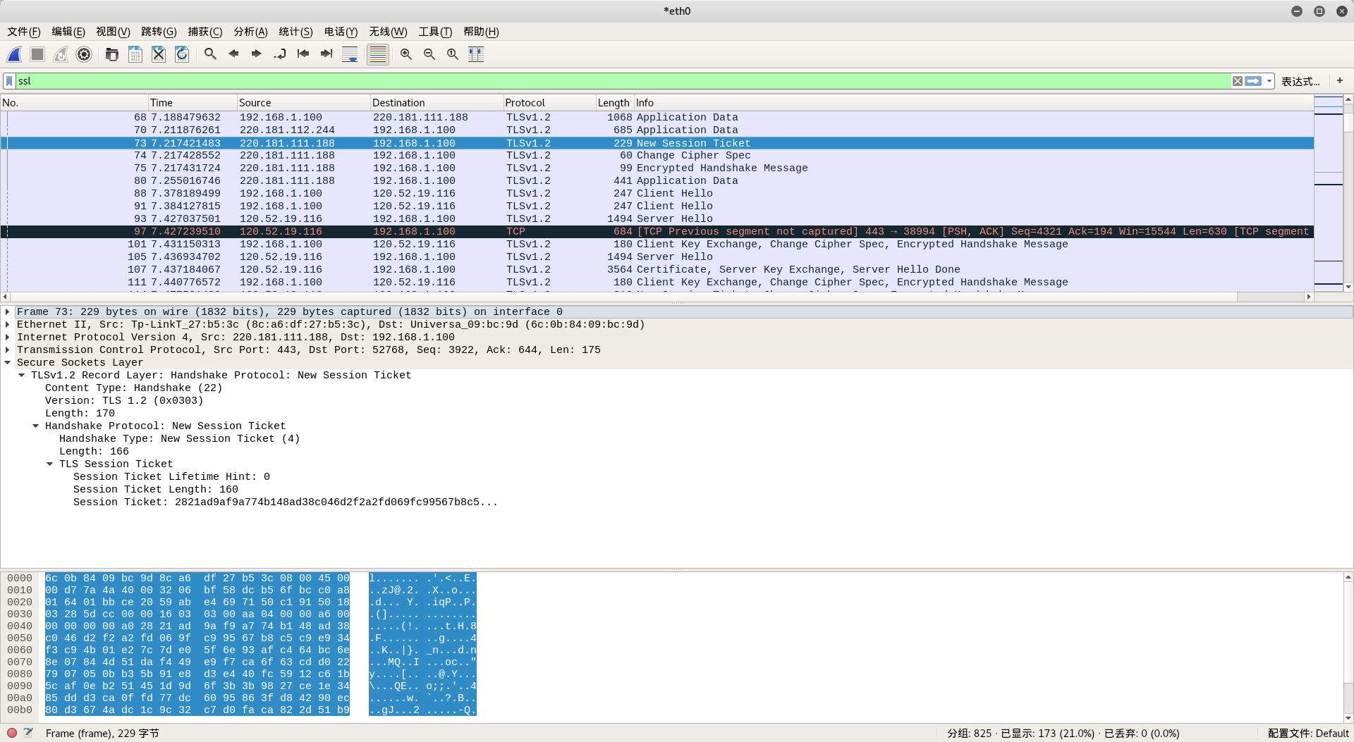
Task: Go forward in packet history
Action: 257,54
